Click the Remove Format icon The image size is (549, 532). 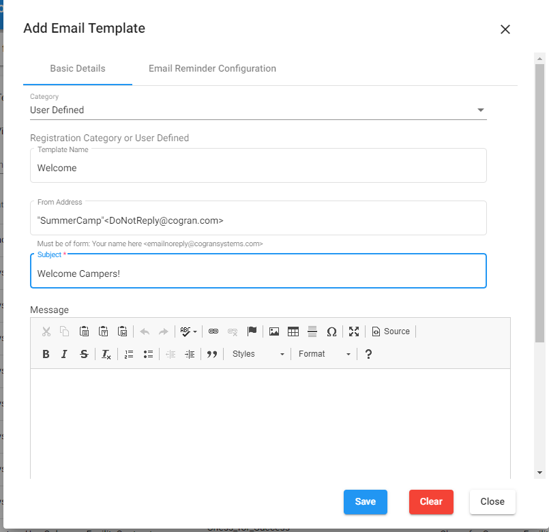point(106,354)
